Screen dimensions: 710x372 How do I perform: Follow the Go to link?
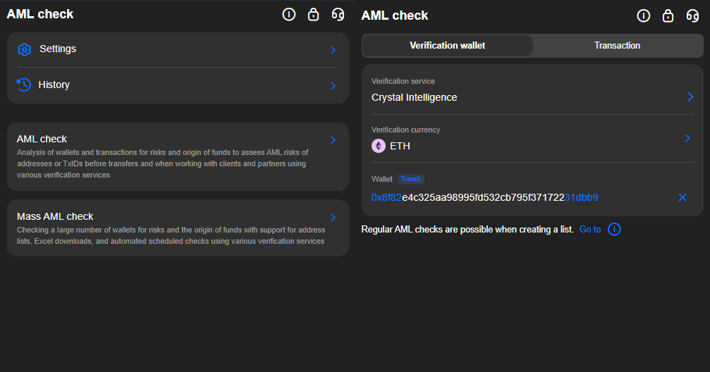pyautogui.click(x=590, y=230)
